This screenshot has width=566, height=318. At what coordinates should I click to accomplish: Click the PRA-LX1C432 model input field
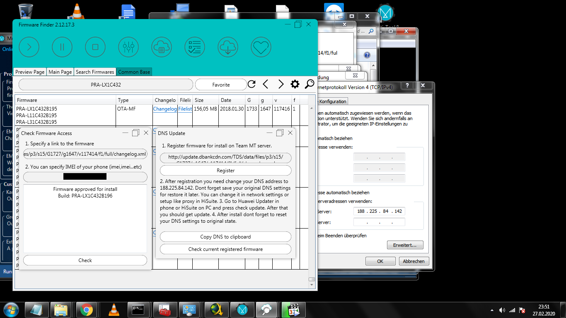[x=106, y=84]
